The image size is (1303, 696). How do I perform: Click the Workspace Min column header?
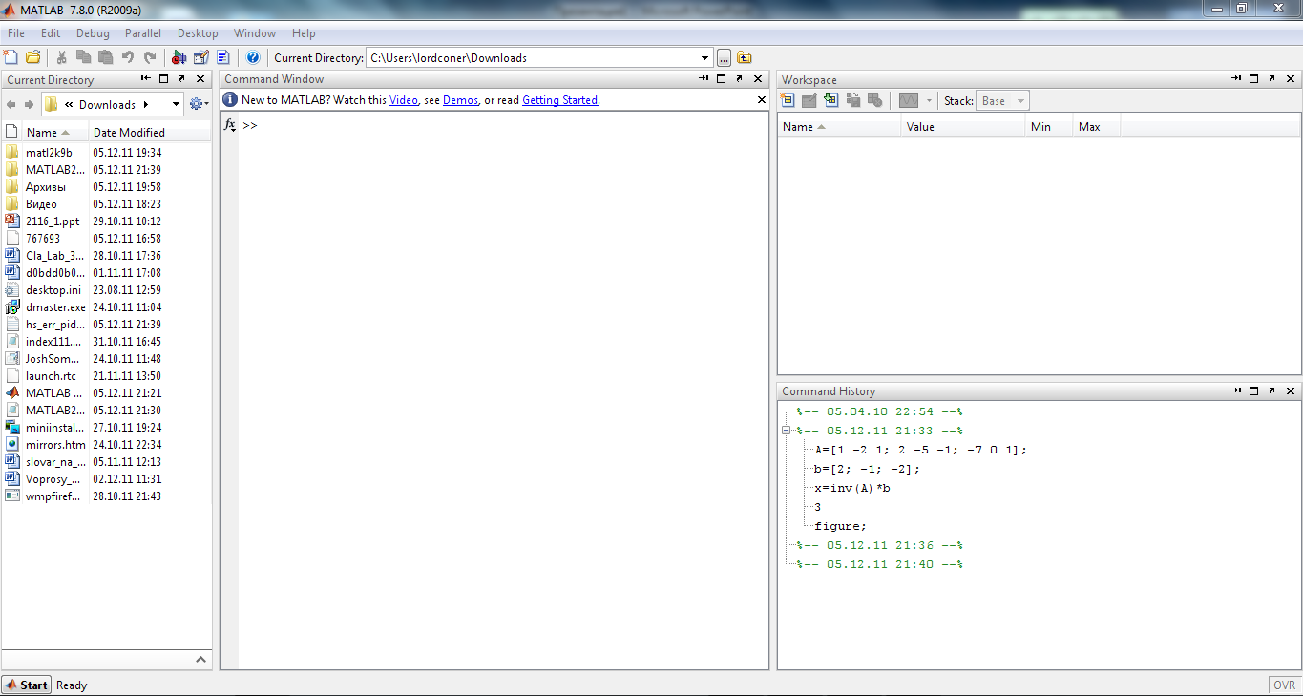coord(1049,126)
